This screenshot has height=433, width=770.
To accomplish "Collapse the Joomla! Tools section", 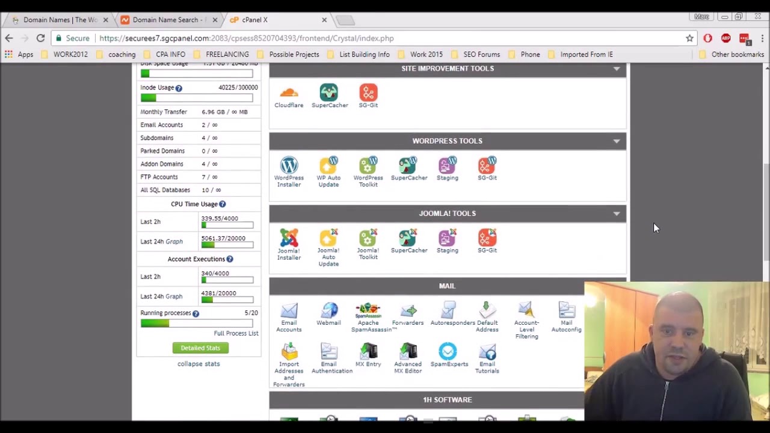I will coord(617,213).
